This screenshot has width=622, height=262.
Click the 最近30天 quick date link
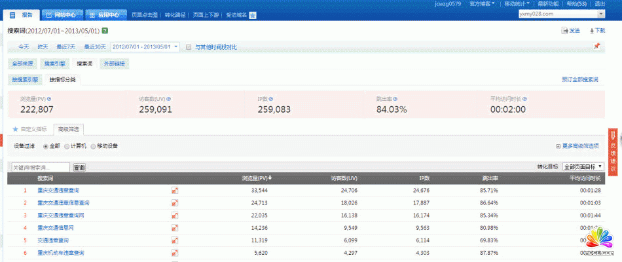(94, 47)
